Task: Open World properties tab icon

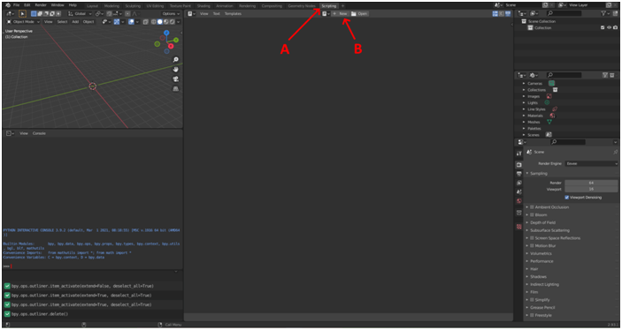Action: 518,201
